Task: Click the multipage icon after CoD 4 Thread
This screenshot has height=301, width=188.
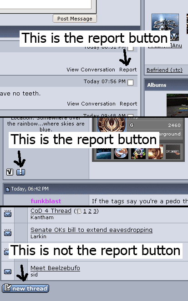Action: 79,211
